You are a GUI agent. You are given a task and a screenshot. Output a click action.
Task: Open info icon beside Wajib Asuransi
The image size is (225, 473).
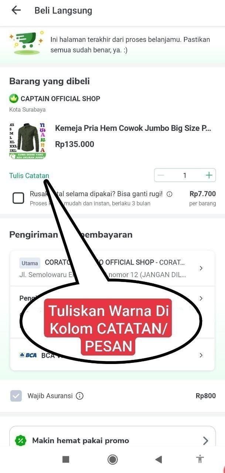[x=79, y=396]
